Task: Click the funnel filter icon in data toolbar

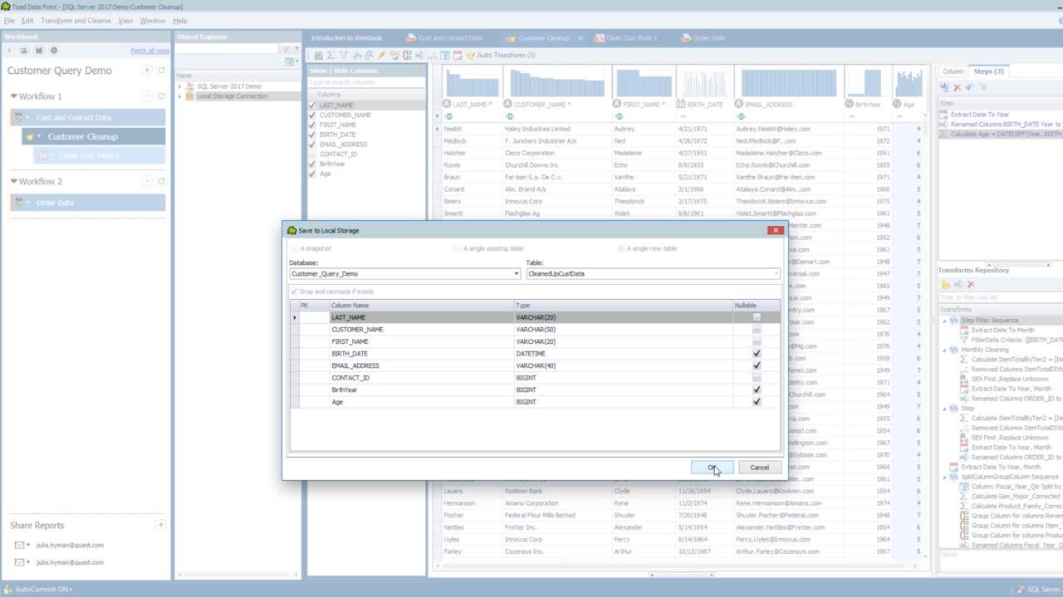Action: 344,55
